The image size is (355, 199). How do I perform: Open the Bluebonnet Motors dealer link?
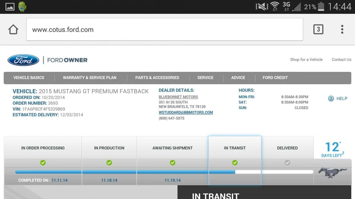178,97
